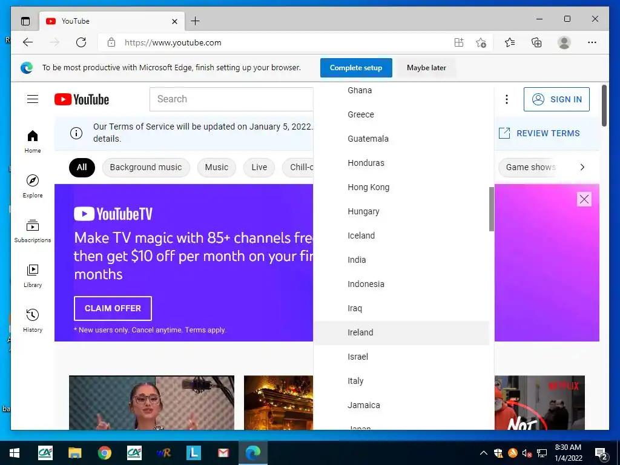
Task: Open Library in the sidebar
Action: 33,276
